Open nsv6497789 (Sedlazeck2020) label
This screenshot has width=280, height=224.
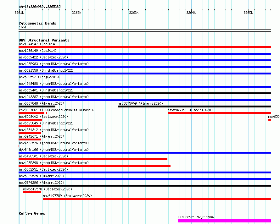(67, 196)
